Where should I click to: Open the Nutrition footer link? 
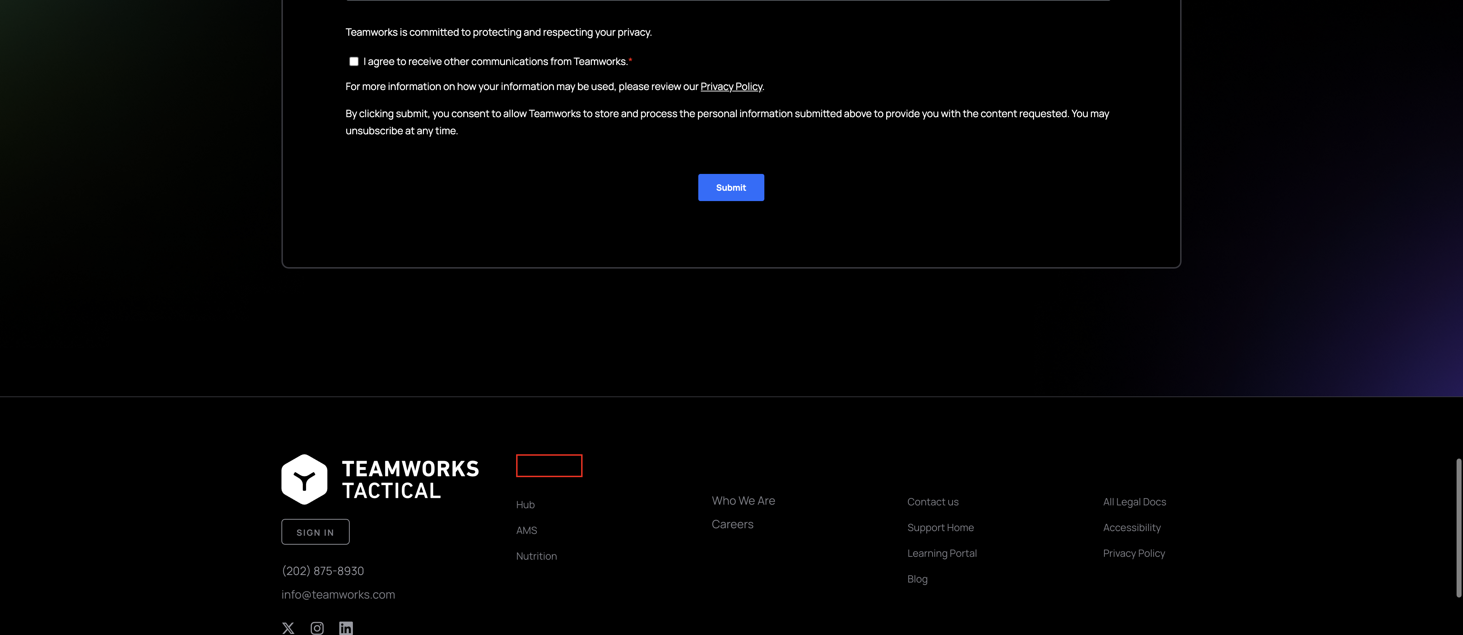[536, 556]
